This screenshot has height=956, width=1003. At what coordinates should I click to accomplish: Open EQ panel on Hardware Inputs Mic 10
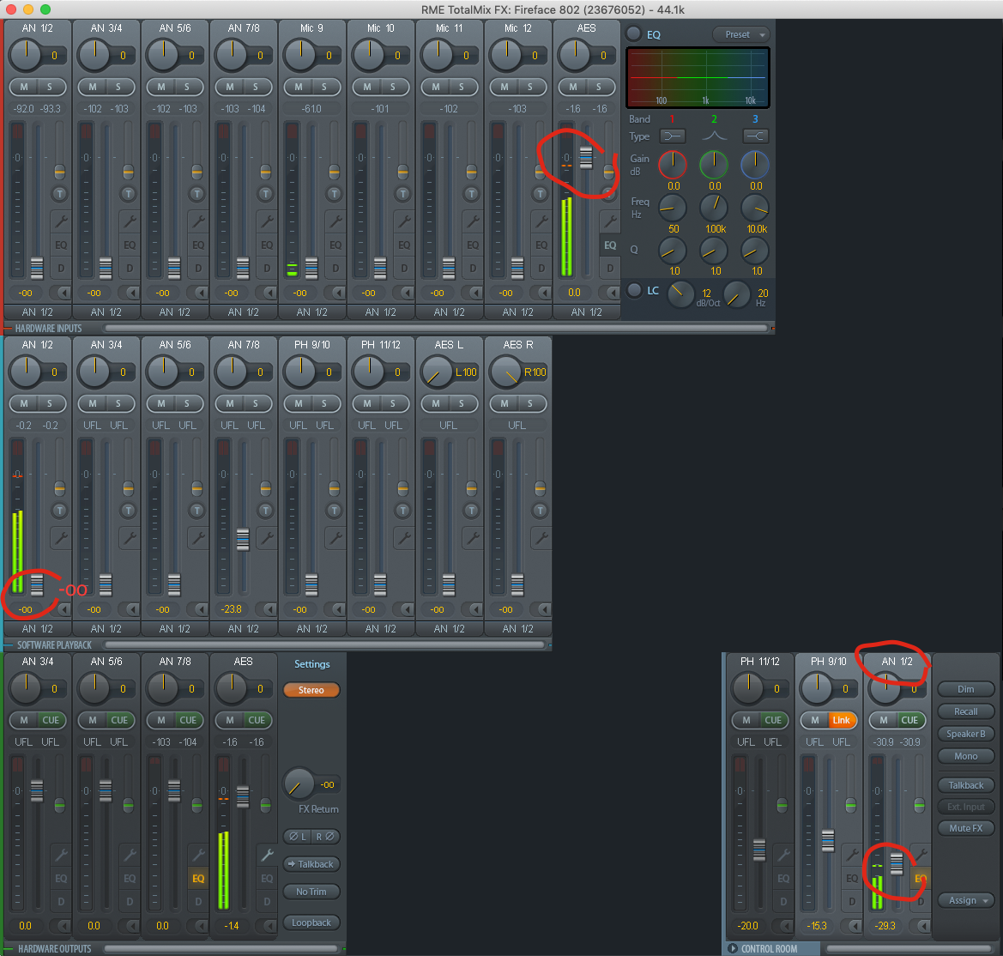click(x=403, y=245)
